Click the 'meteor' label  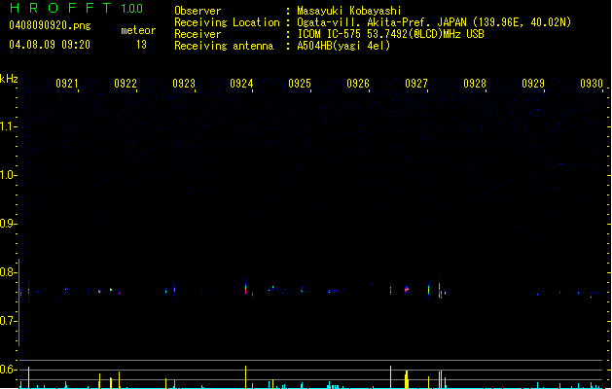(138, 30)
